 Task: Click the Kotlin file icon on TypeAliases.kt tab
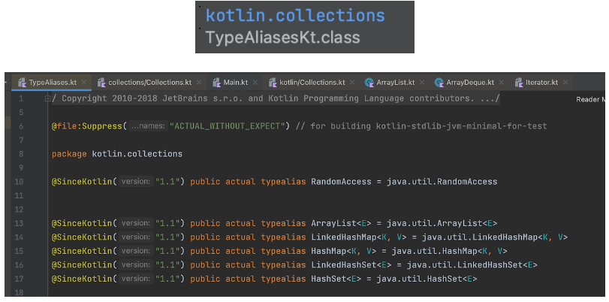pyautogui.click(x=22, y=83)
